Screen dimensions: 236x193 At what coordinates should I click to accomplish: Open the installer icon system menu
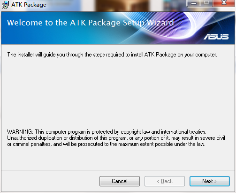[x=5, y=5]
